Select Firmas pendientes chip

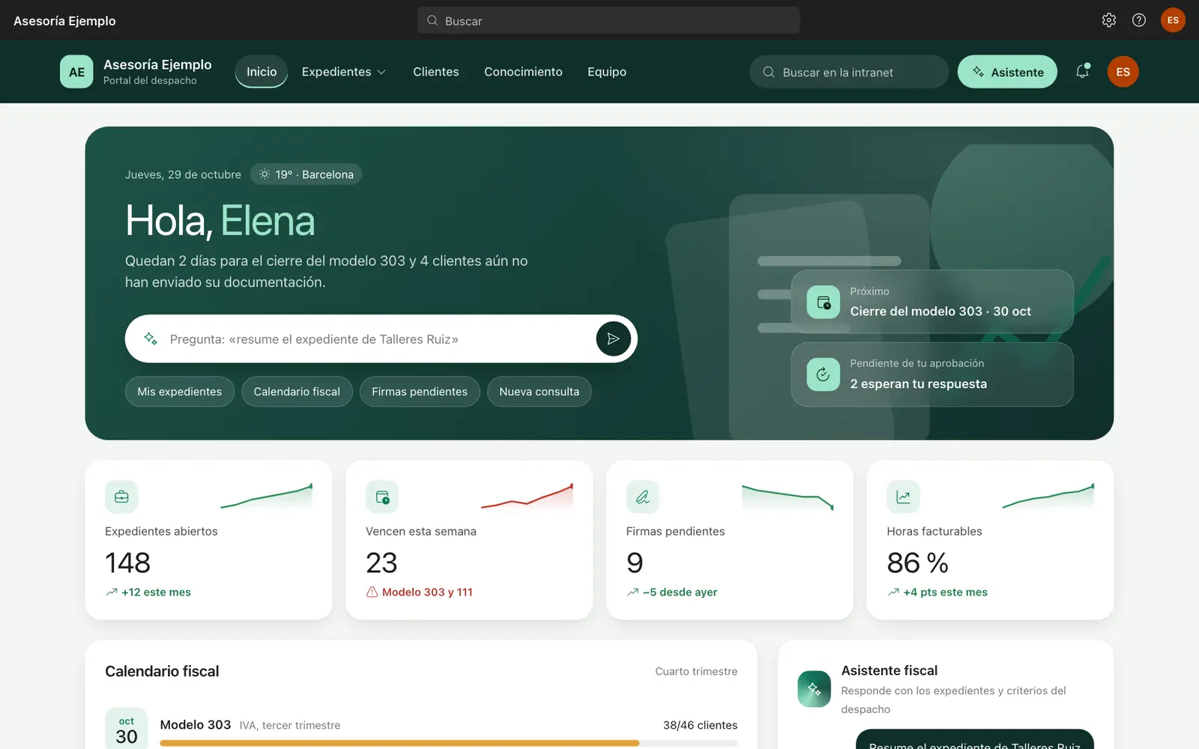tap(420, 392)
